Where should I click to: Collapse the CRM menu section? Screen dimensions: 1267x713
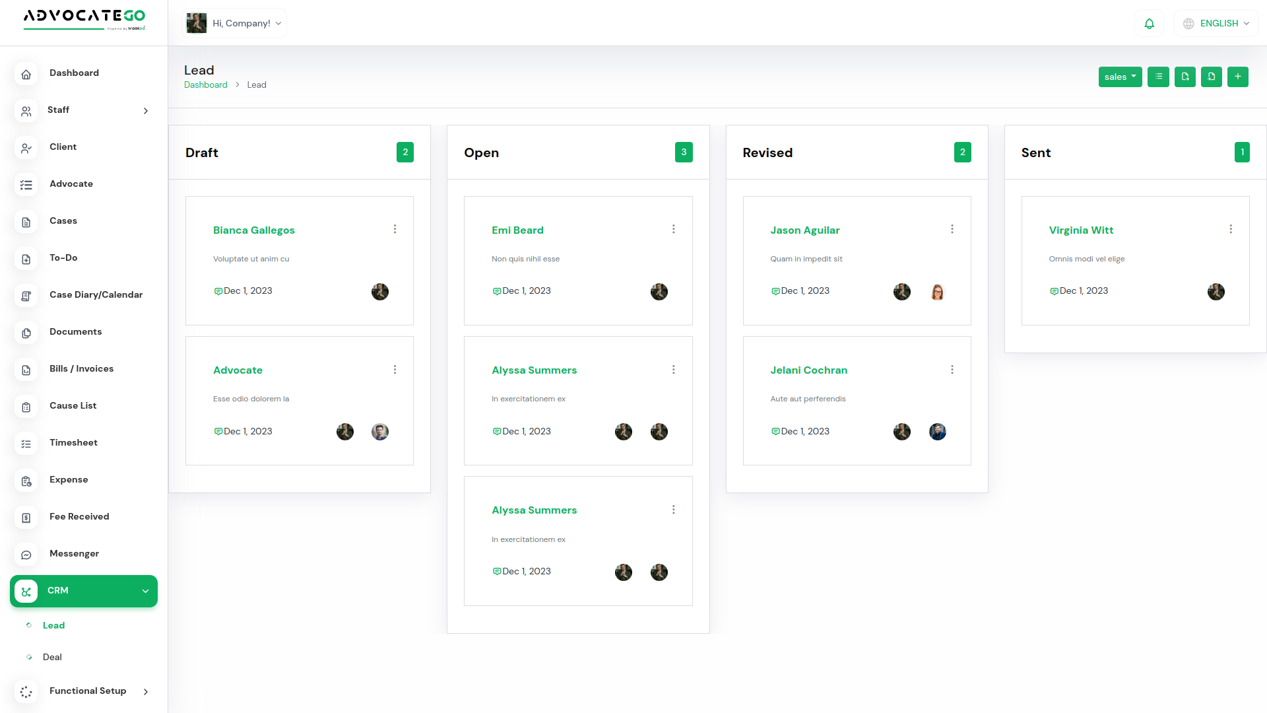click(x=145, y=591)
